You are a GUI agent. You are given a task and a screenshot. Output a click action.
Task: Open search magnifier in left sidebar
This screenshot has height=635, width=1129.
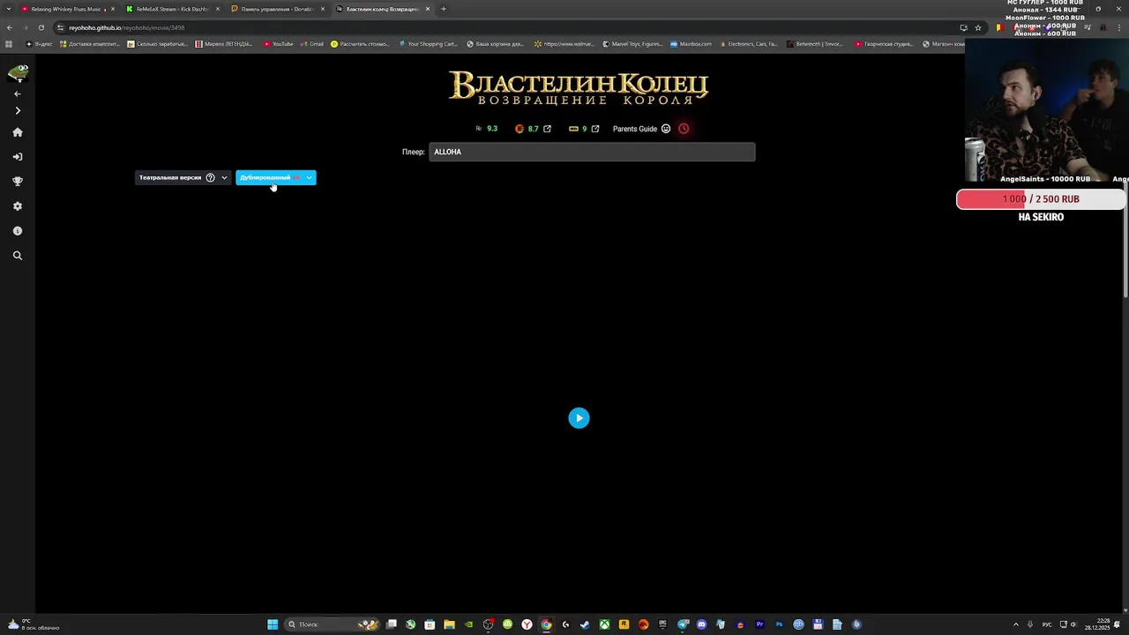click(x=17, y=256)
